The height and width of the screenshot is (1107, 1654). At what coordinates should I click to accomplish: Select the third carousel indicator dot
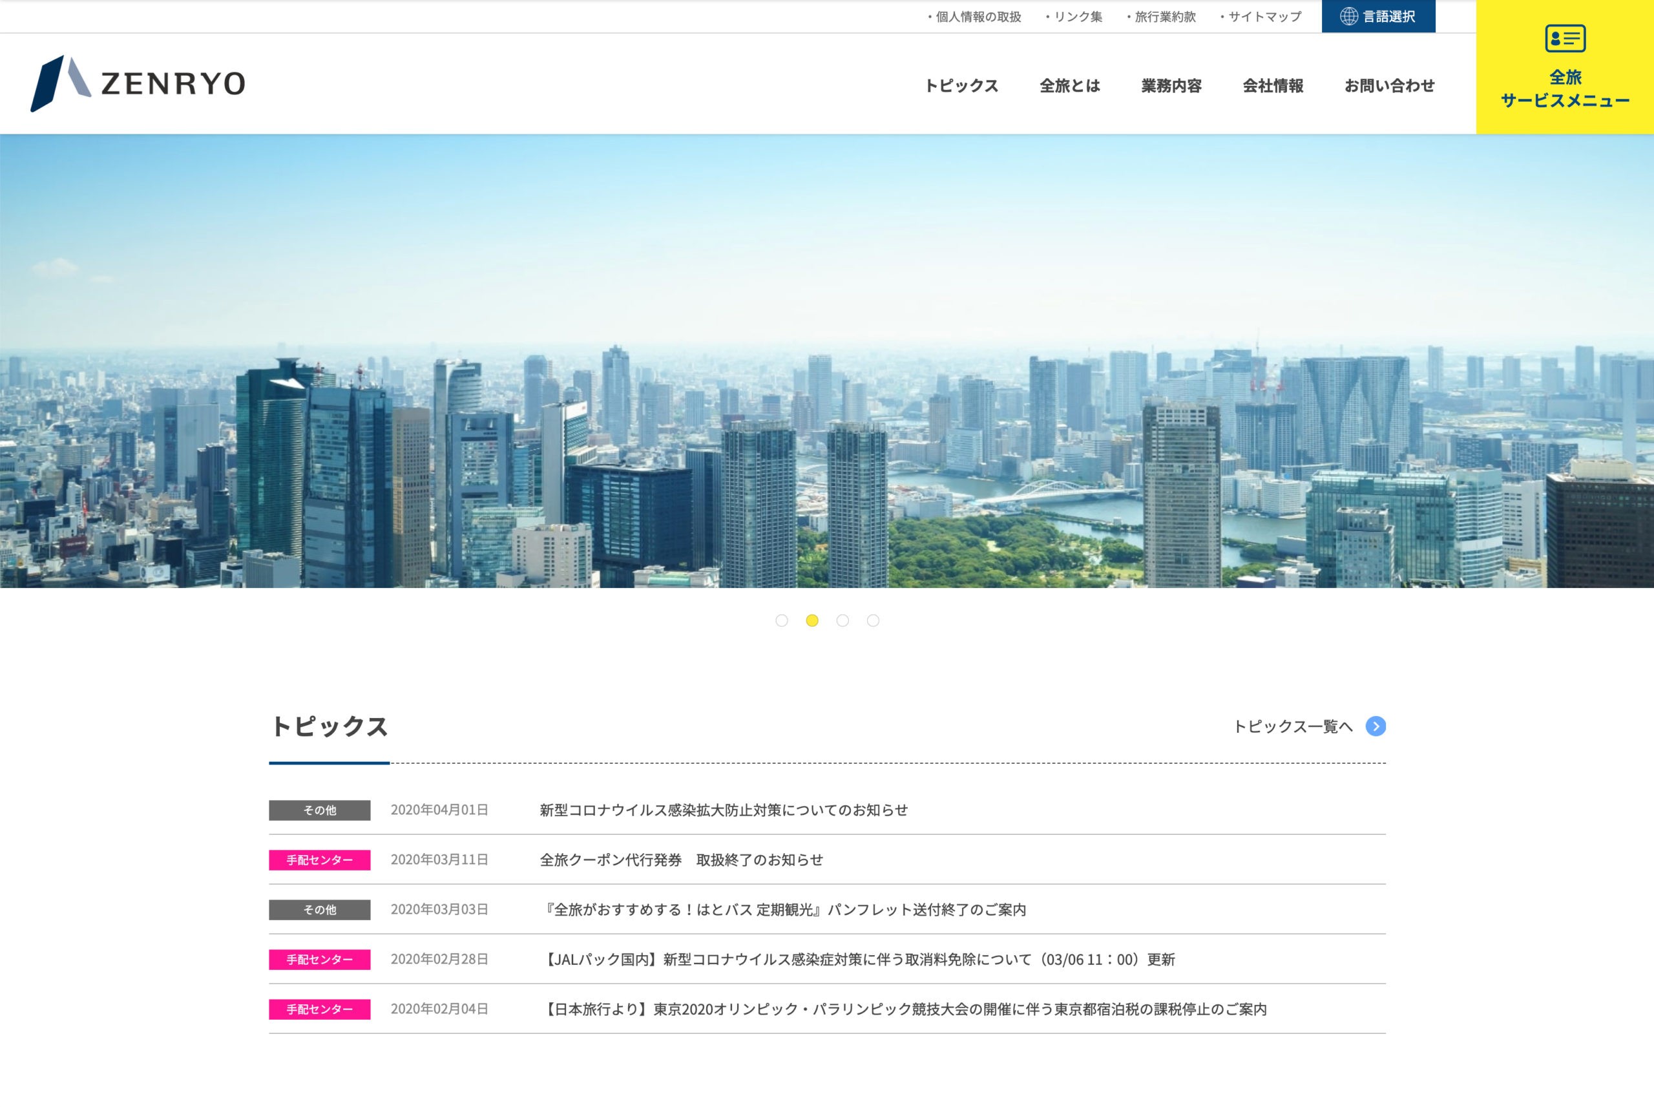click(x=843, y=620)
